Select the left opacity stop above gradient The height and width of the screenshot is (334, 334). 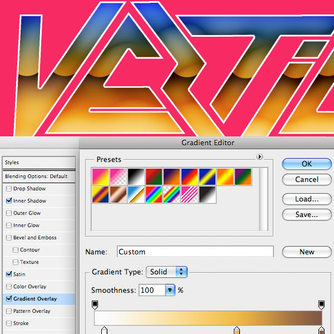(x=95, y=305)
